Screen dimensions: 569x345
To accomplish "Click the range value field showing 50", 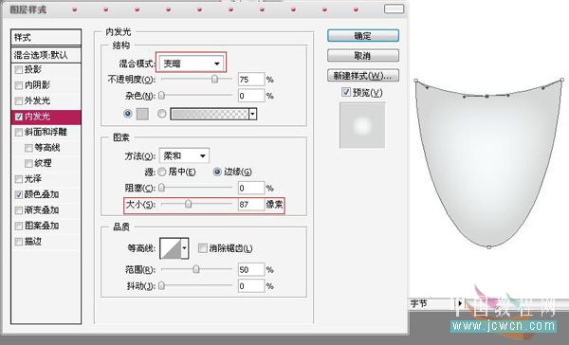I will pos(251,269).
